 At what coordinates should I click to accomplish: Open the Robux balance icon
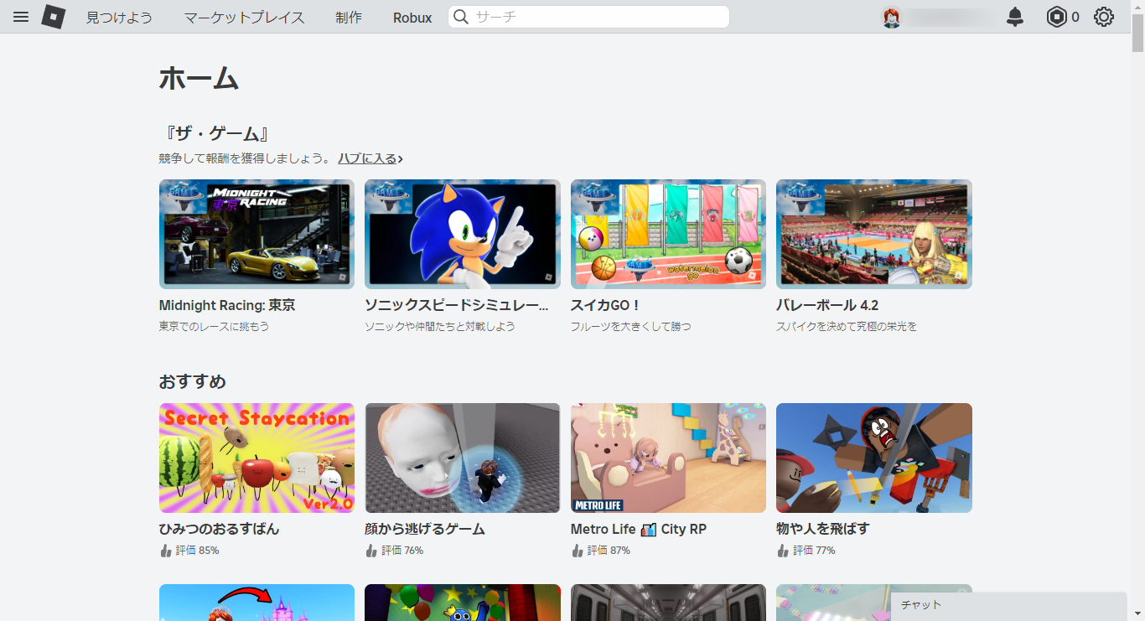tap(1056, 17)
